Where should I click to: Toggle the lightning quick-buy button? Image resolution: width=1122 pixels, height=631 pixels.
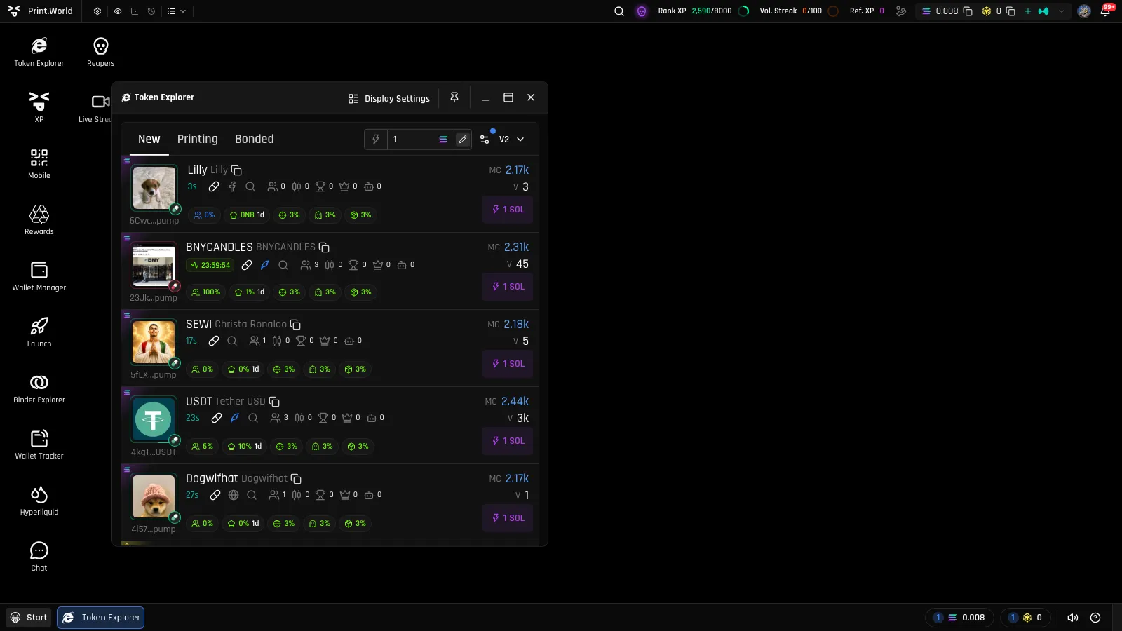pyautogui.click(x=376, y=140)
